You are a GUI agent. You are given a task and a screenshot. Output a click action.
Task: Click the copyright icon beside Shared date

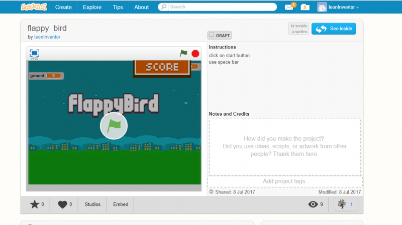[x=211, y=192]
